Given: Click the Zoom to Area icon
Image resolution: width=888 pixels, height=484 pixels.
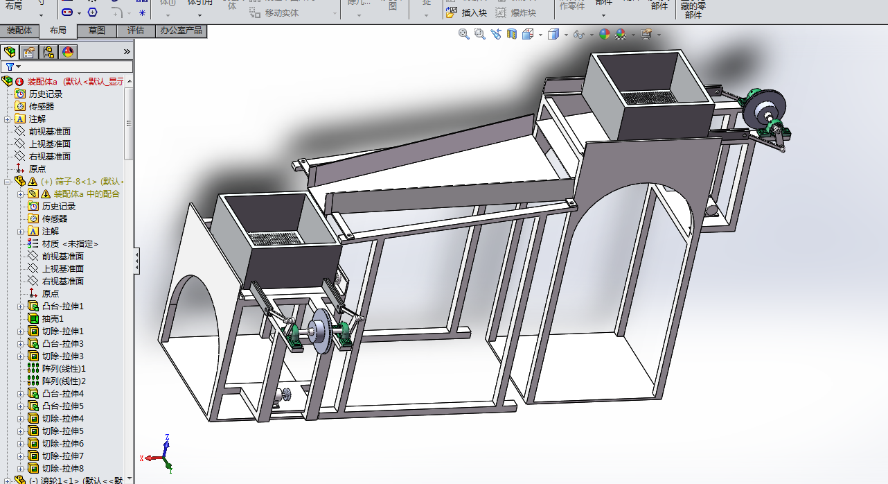Looking at the screenshot, I should click(480, 34).
